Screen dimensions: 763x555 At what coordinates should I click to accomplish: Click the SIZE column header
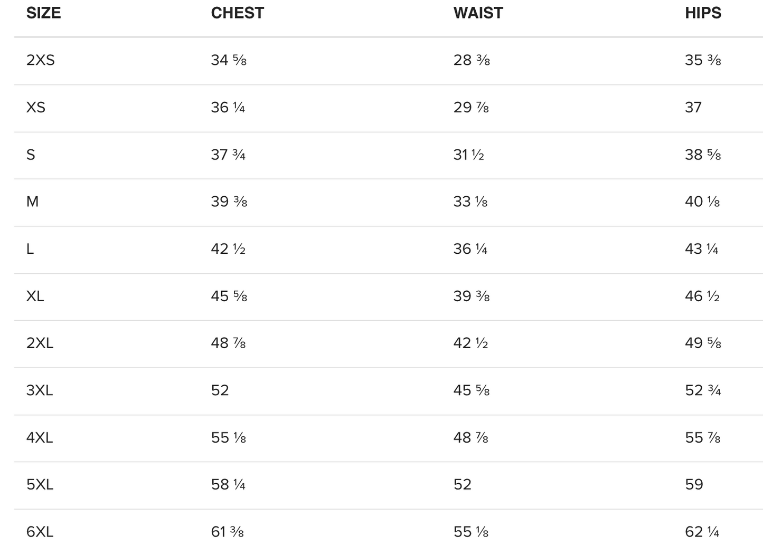click(43, 13)
